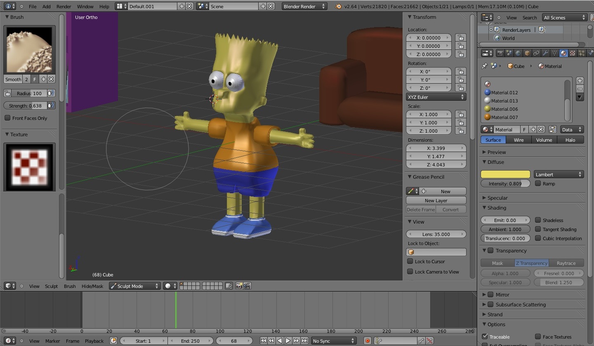Image resolution: width=594 pixels, height=346 pixels.
Task: Check the Lock to Cursor option
Action: tap(410, 262)
